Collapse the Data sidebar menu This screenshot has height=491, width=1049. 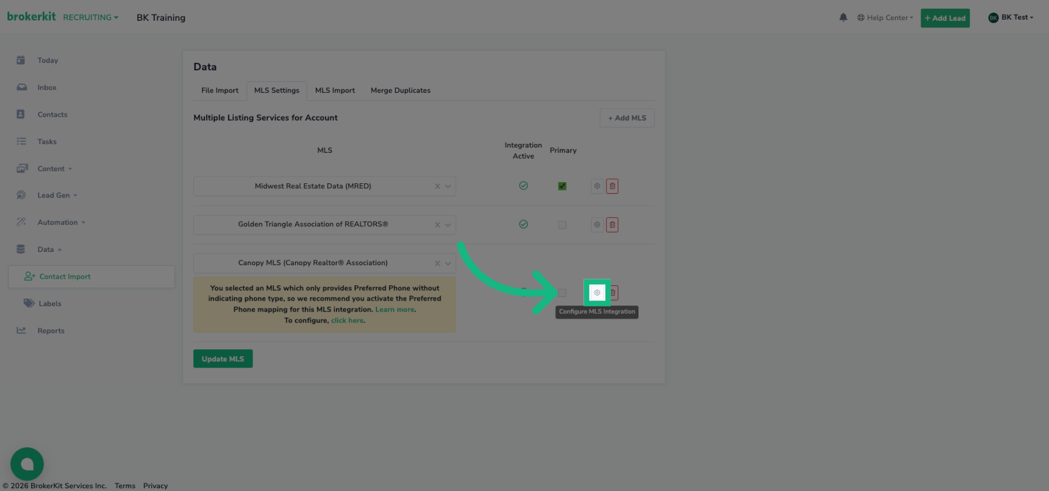49,249
